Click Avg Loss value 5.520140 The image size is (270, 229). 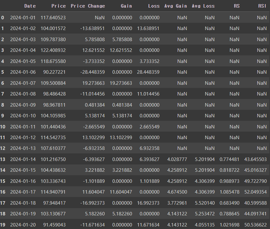(205, 203)
